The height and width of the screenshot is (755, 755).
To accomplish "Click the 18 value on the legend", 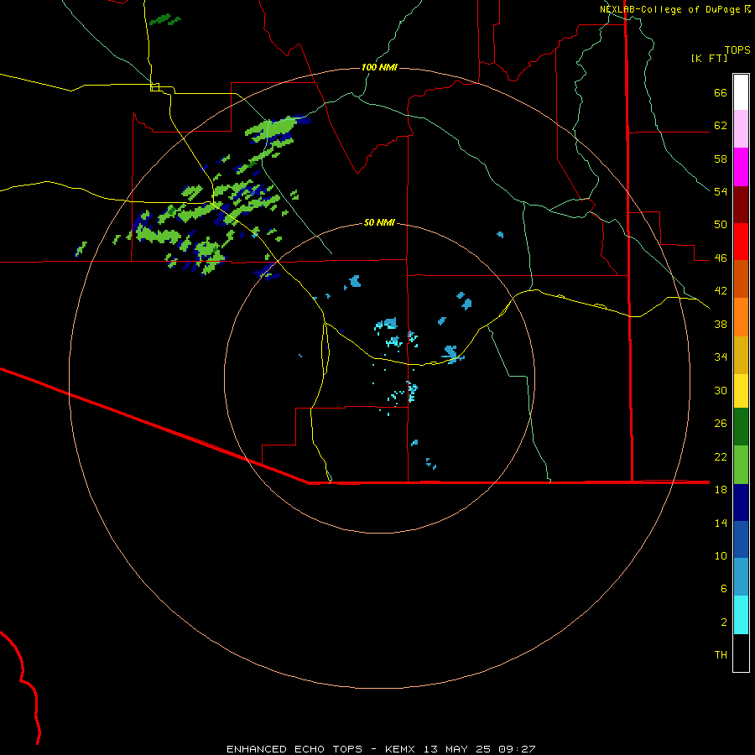I will (x=721, y=490).
